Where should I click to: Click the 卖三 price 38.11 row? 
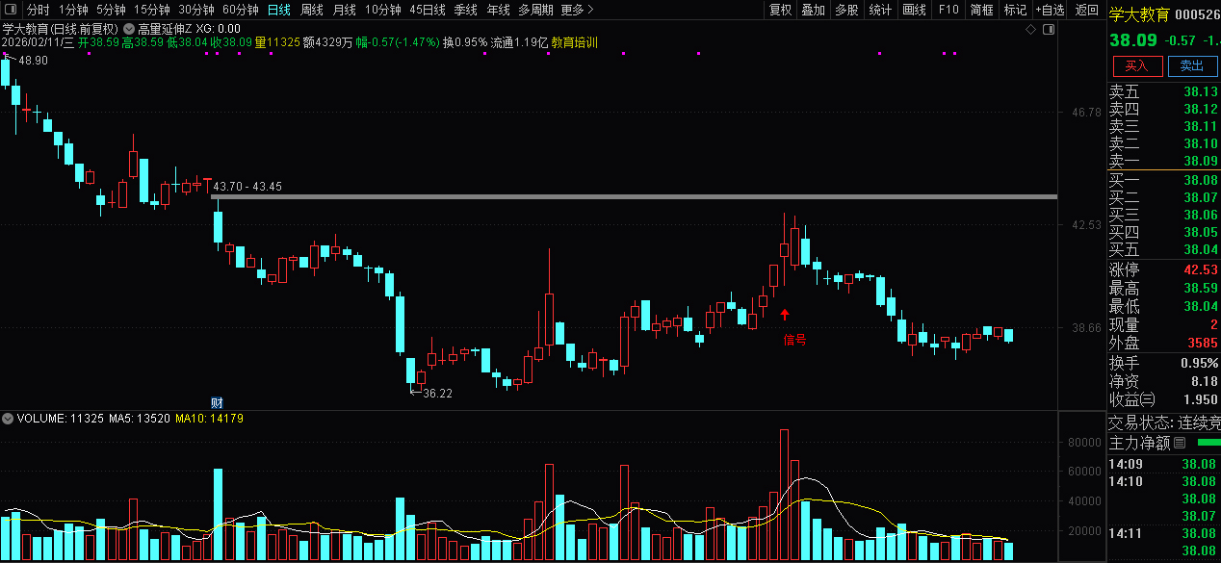pyautogui.click(x=1164, y=126)
